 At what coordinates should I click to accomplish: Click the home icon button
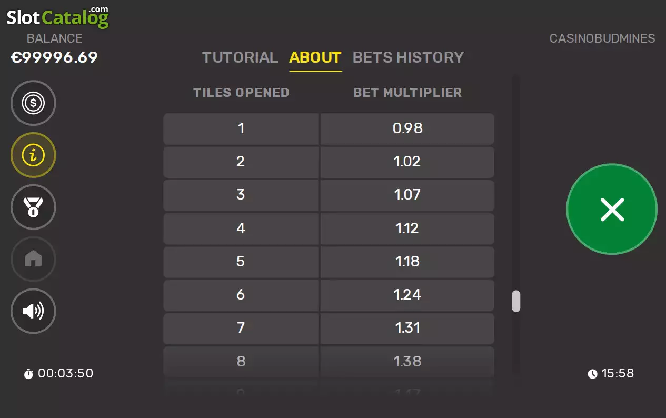pos(33,259)
